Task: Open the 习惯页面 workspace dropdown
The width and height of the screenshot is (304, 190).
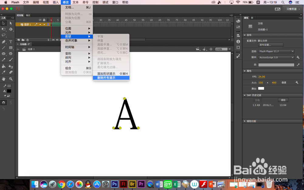Action: [x=293, y=9]
